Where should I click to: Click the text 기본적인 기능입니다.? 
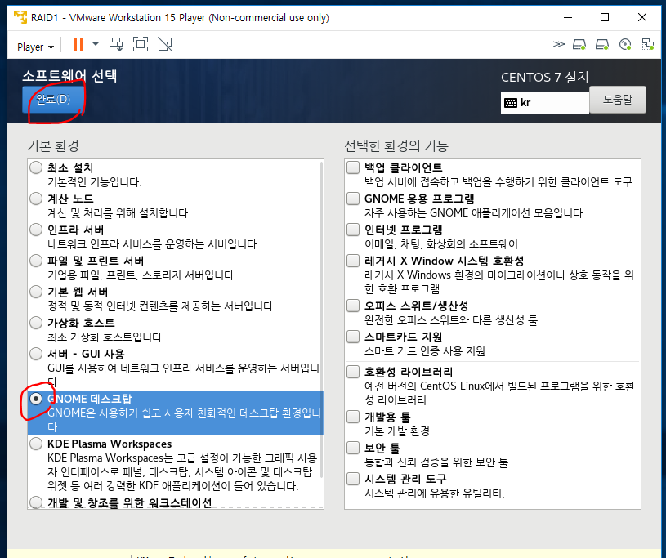94,182
